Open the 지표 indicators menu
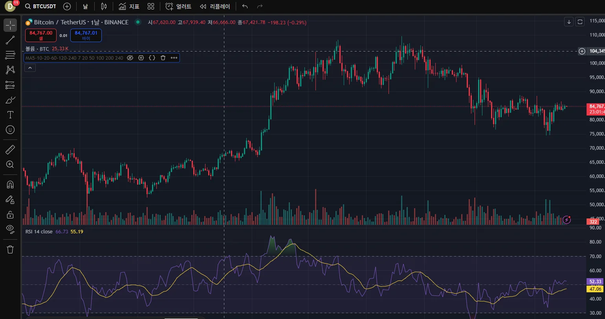Screen dimensions: 605x319 point(129,6)
